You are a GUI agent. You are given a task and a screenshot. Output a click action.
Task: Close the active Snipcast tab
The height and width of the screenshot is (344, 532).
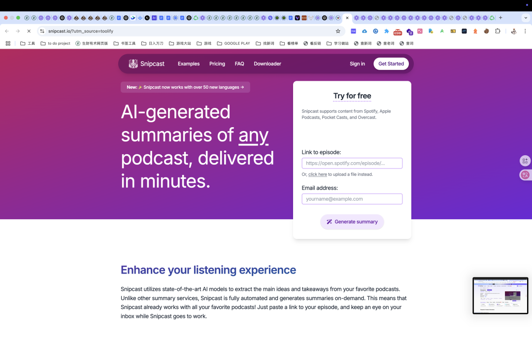coord(347,18)
